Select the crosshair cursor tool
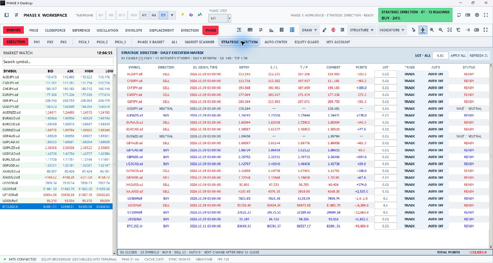 point(423,30)
